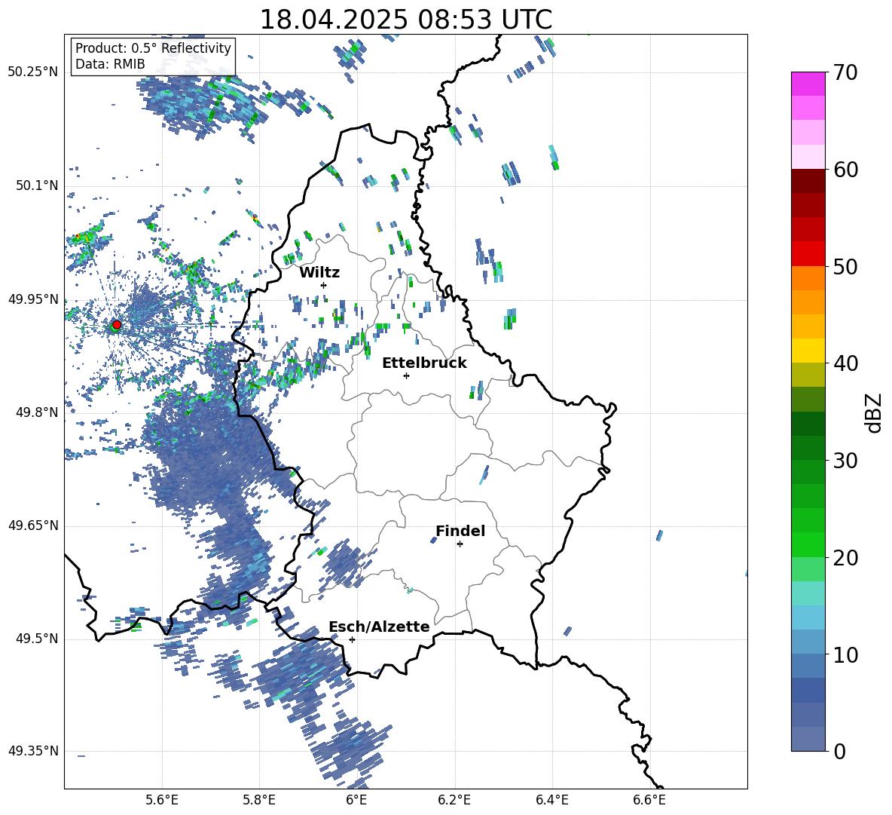Click the red radar site marker
Viewport: 892px width, 815px height.
(x=117, y=324)
